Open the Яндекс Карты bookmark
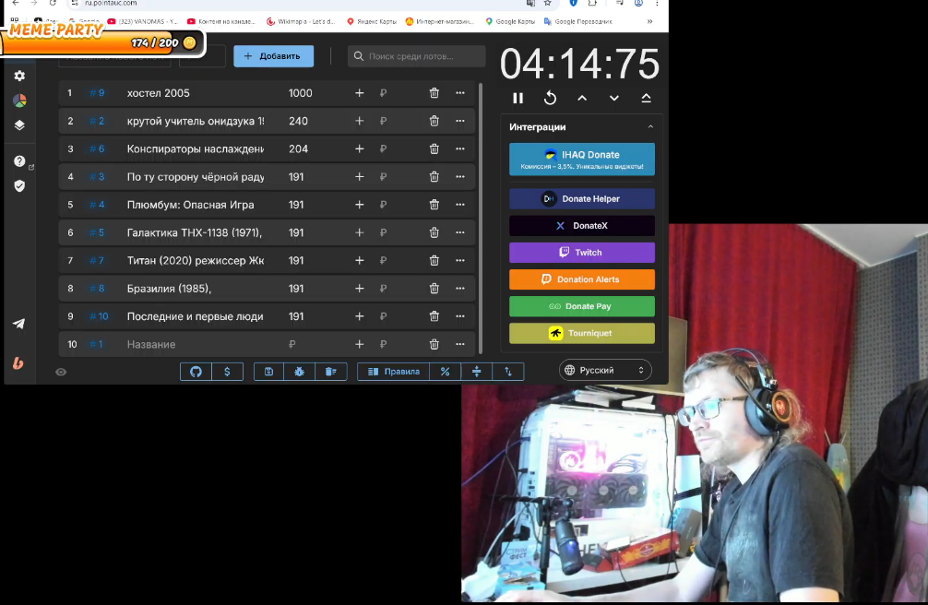Viewport: 928px width, 605px height. point(372,21)
